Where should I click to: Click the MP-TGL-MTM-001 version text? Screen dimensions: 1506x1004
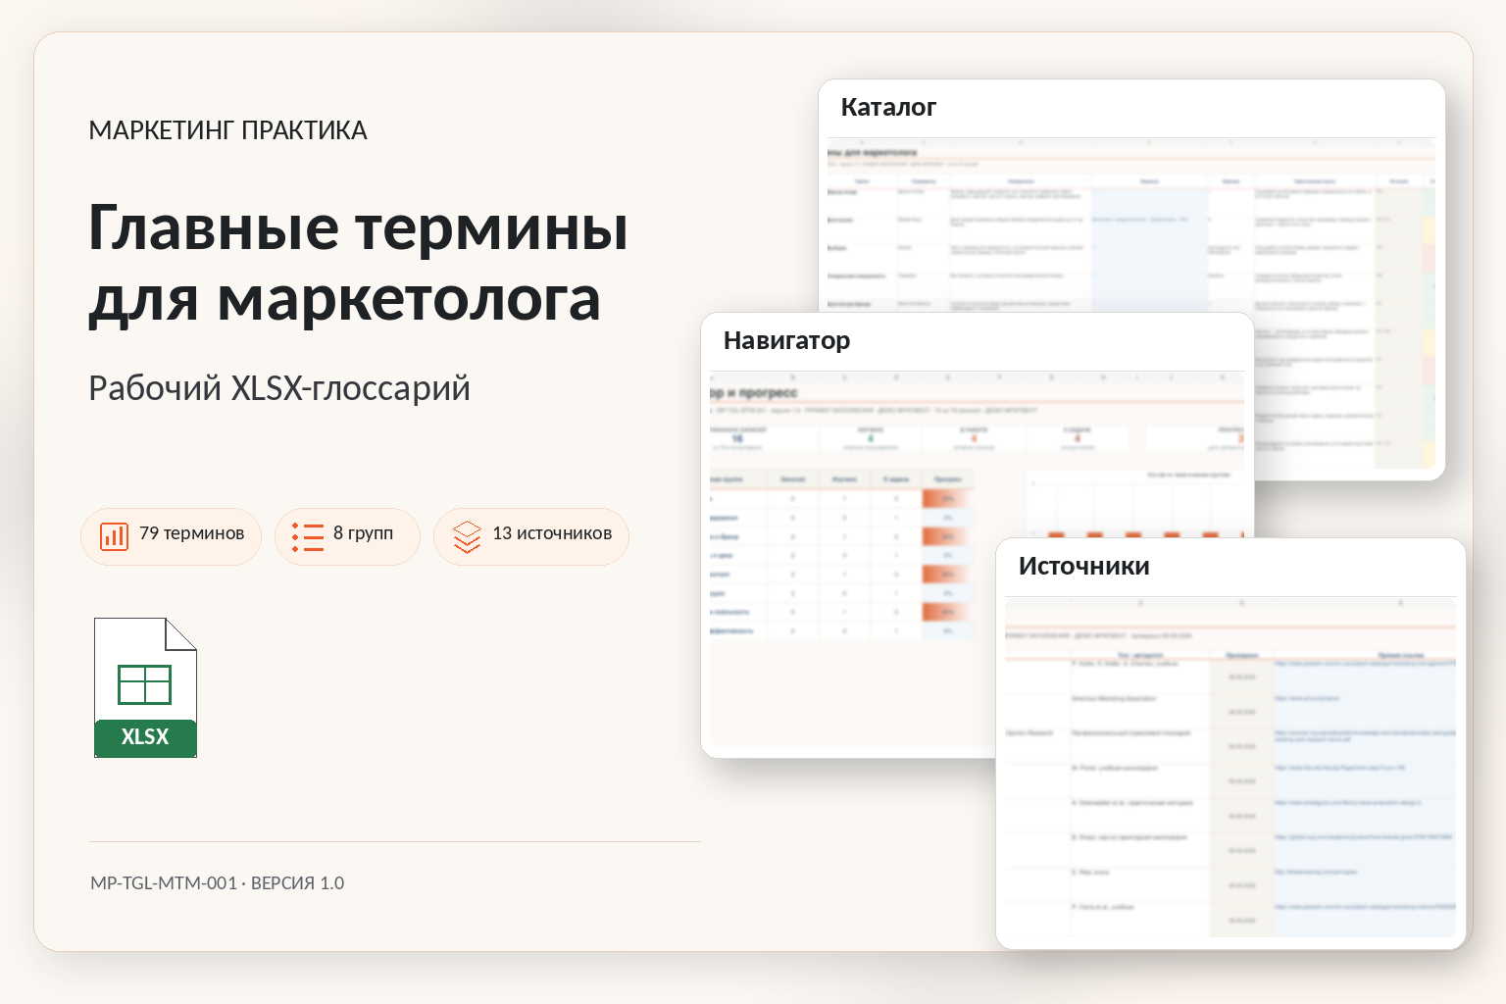[x=218, y=883]
